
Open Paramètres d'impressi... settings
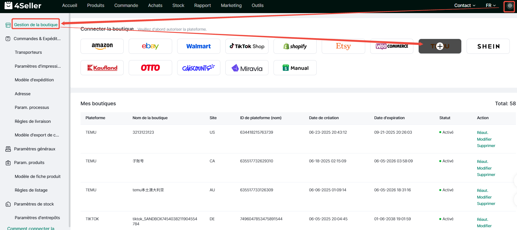tap(38, 66)
